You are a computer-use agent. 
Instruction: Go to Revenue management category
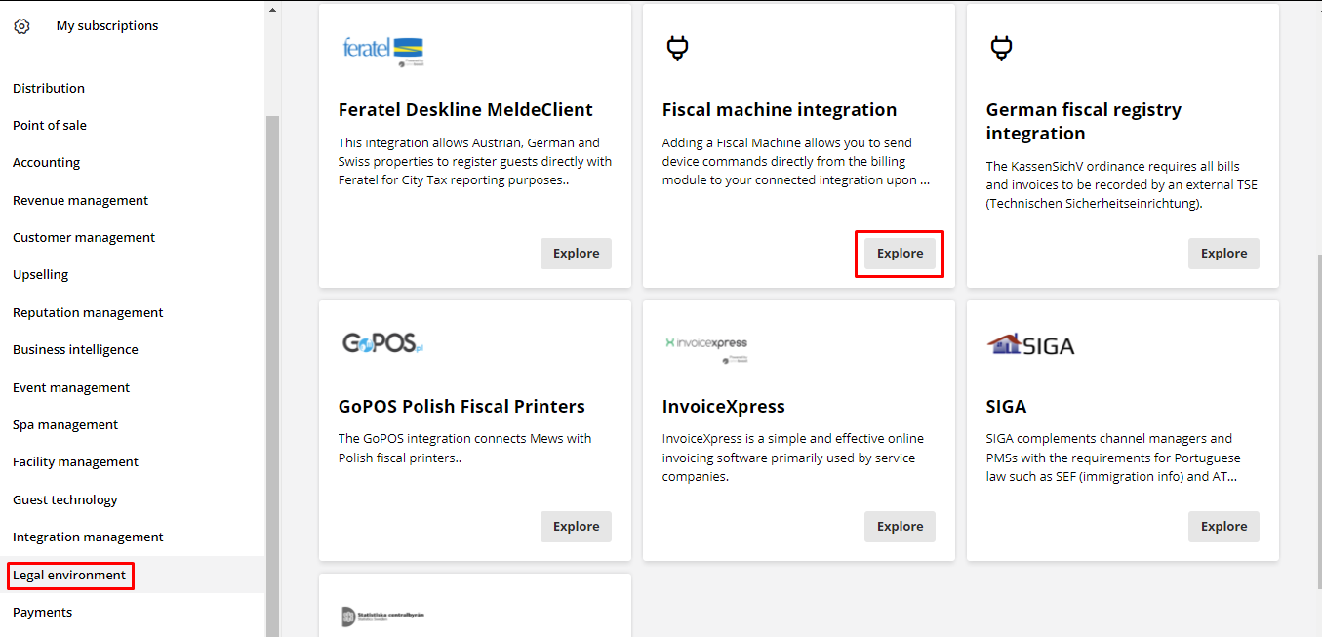coord(80,200)
